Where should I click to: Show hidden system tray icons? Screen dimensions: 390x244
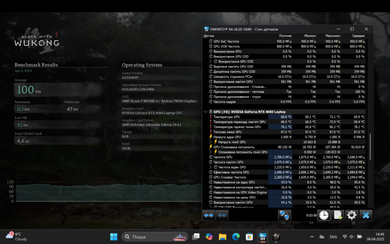(312, 237)
